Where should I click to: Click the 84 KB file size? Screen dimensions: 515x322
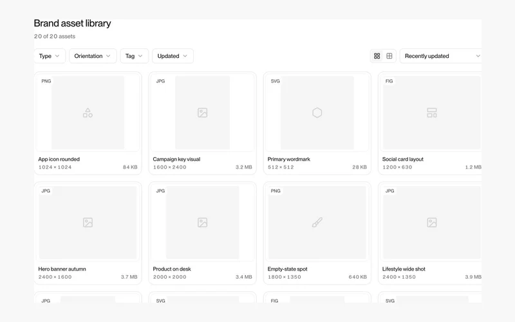point(130,167)
